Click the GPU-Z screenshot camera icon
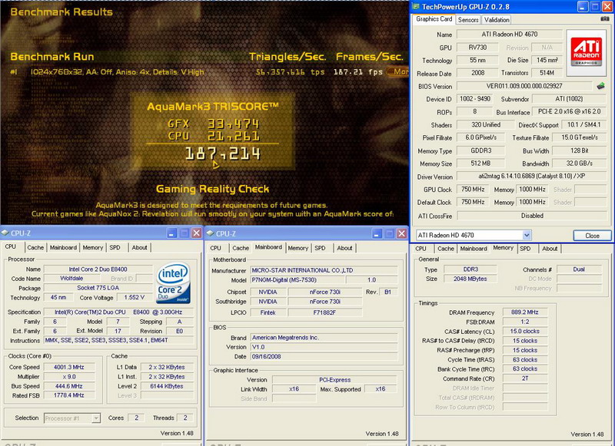Screen dimensions: 615x446 click(x=604, y=18)
